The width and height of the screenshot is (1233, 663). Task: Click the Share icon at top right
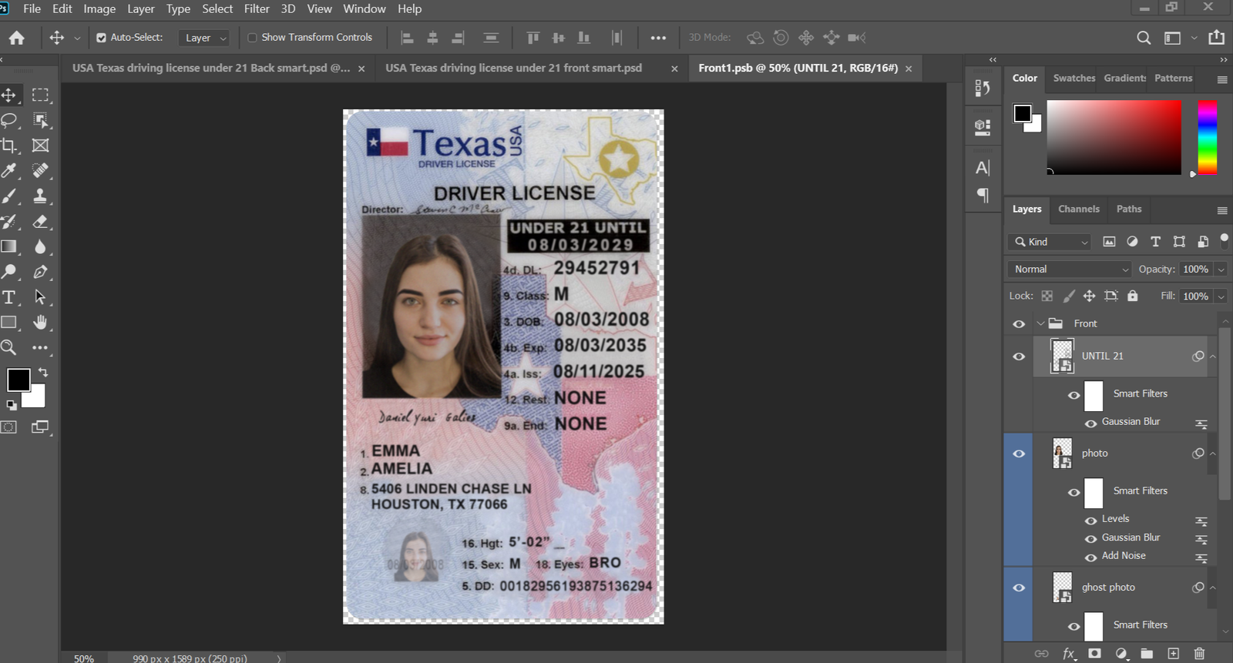(x=1216, y=37)
